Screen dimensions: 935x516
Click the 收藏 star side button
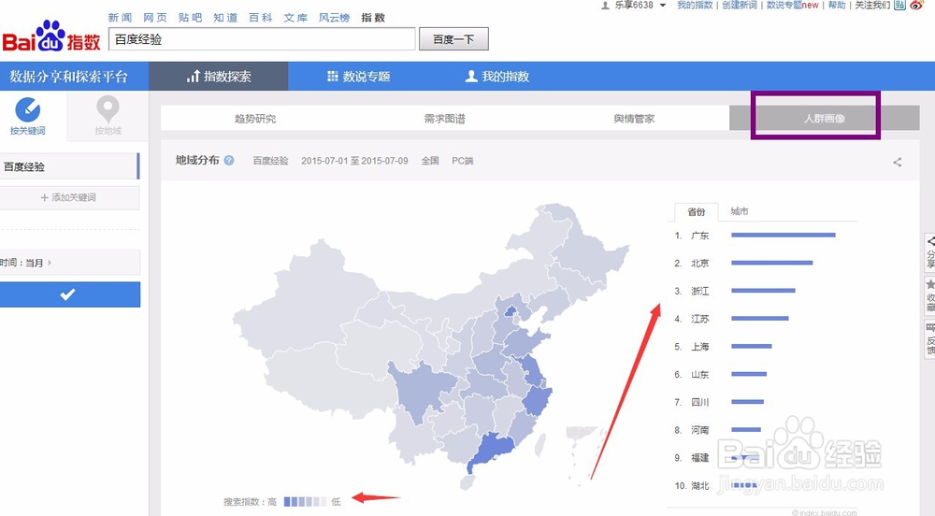929,295
